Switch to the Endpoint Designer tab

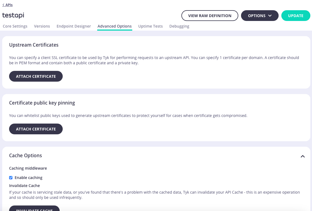[x=74, y=26]
